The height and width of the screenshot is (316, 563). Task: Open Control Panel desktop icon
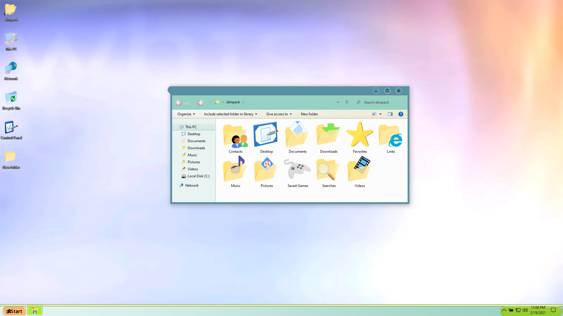coord(11,128)
